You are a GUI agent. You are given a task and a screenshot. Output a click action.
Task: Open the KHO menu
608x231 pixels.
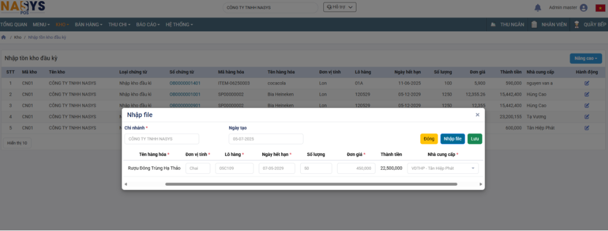tap(63, 25)
